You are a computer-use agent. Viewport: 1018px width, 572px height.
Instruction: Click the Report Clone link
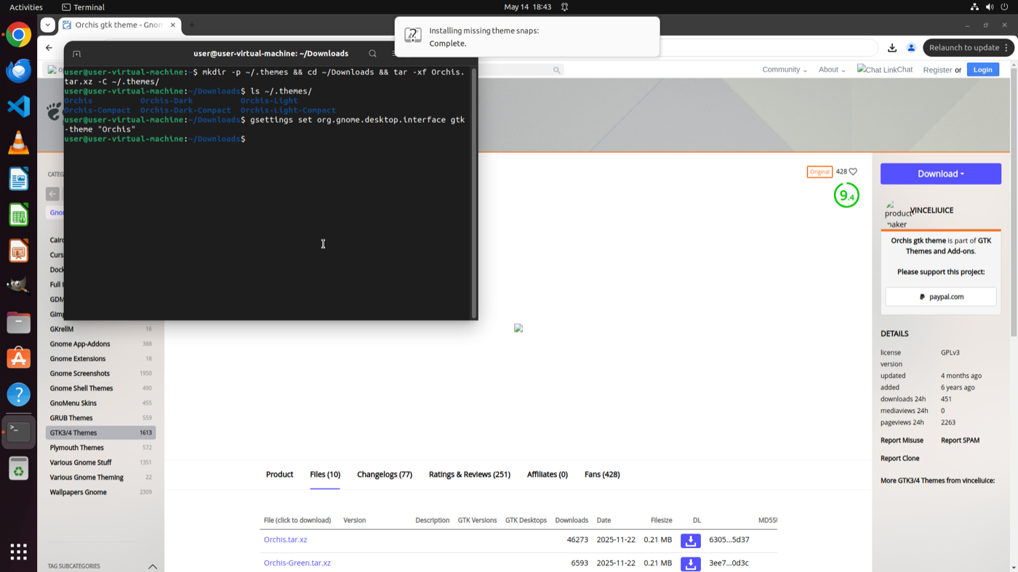(900, 459)
